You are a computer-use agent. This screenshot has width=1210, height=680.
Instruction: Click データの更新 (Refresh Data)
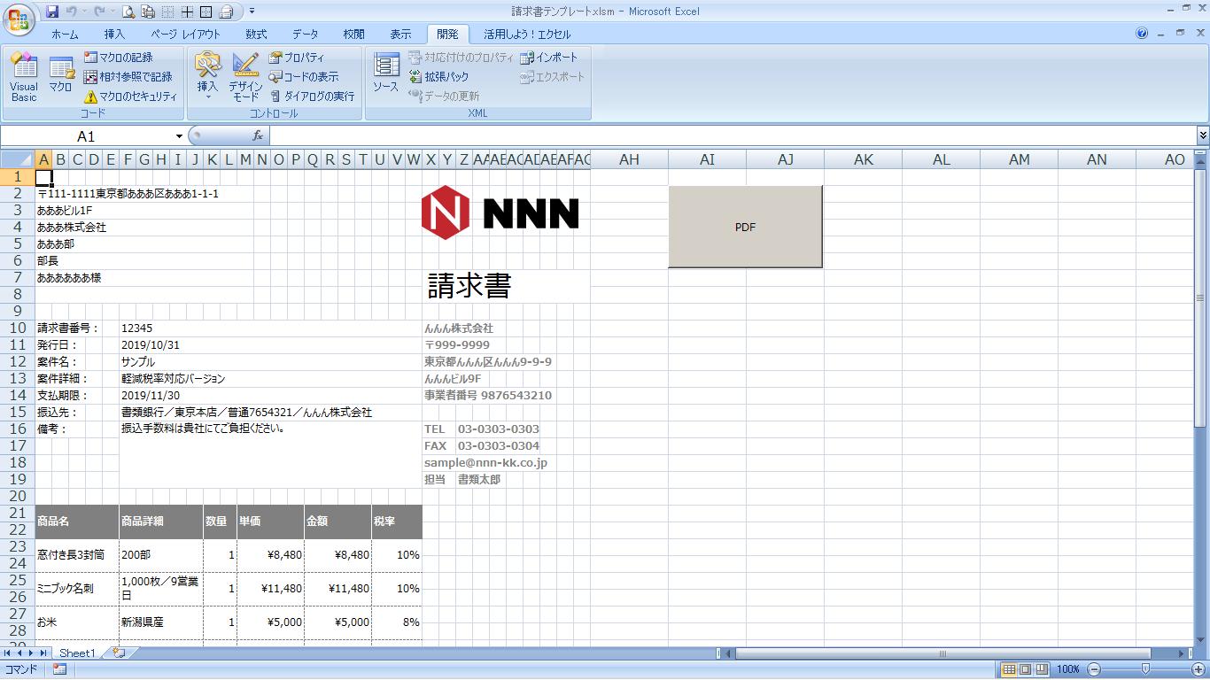click(444, 97)
